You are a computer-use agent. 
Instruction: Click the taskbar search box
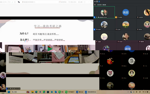tap(21, 92)
